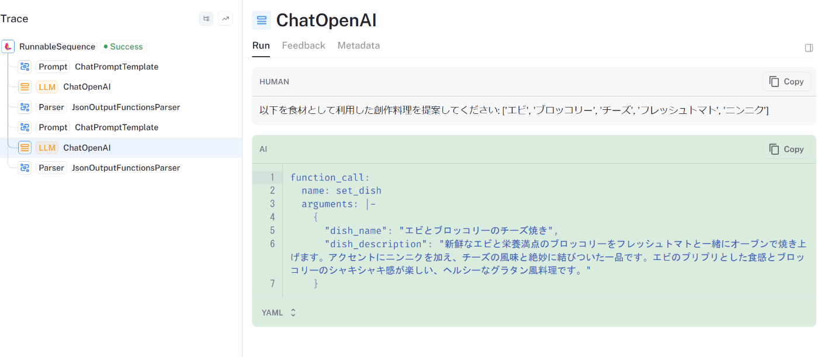818x357 pixels.
Task: Click the dish_description code text
Action: point(549,257)
